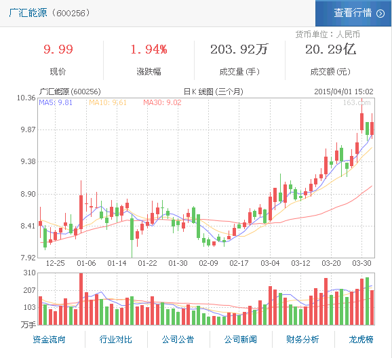
Task: Click the 10.36 price axis label
Action: coord(26,98)
